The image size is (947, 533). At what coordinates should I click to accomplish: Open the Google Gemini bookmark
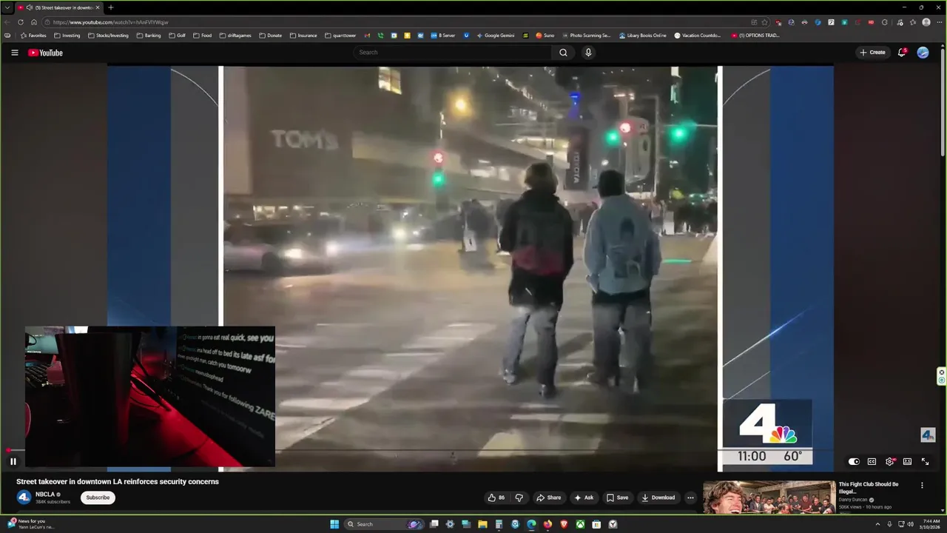(x=496, y=36)
